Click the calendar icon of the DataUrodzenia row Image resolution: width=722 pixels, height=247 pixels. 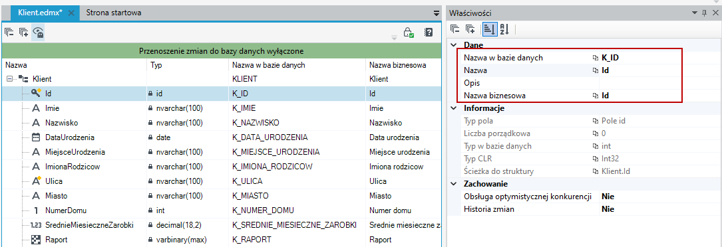[x=36, y=137]
